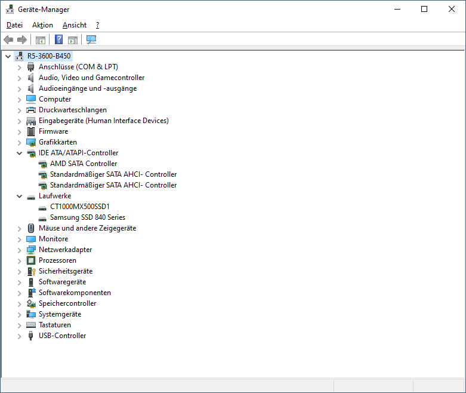This screenshot has width=466, height=393.
Task: Collapse the IDE ATA/ATAPI-Controller node
Action: coord(19,153)
